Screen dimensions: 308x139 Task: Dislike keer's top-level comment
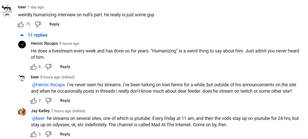tap(38, 24)
